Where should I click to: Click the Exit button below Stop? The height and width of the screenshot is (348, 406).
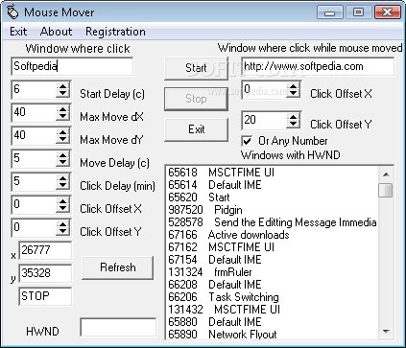196,129
